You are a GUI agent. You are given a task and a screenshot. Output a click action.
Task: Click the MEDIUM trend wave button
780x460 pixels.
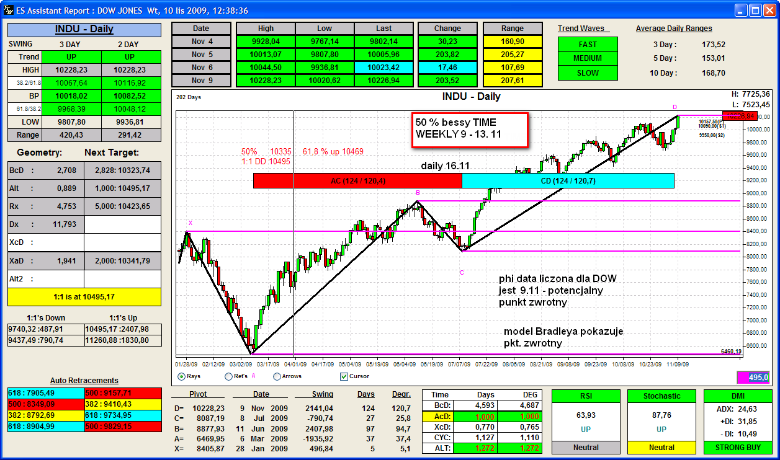pyautogui.click(x=588, y=58)
